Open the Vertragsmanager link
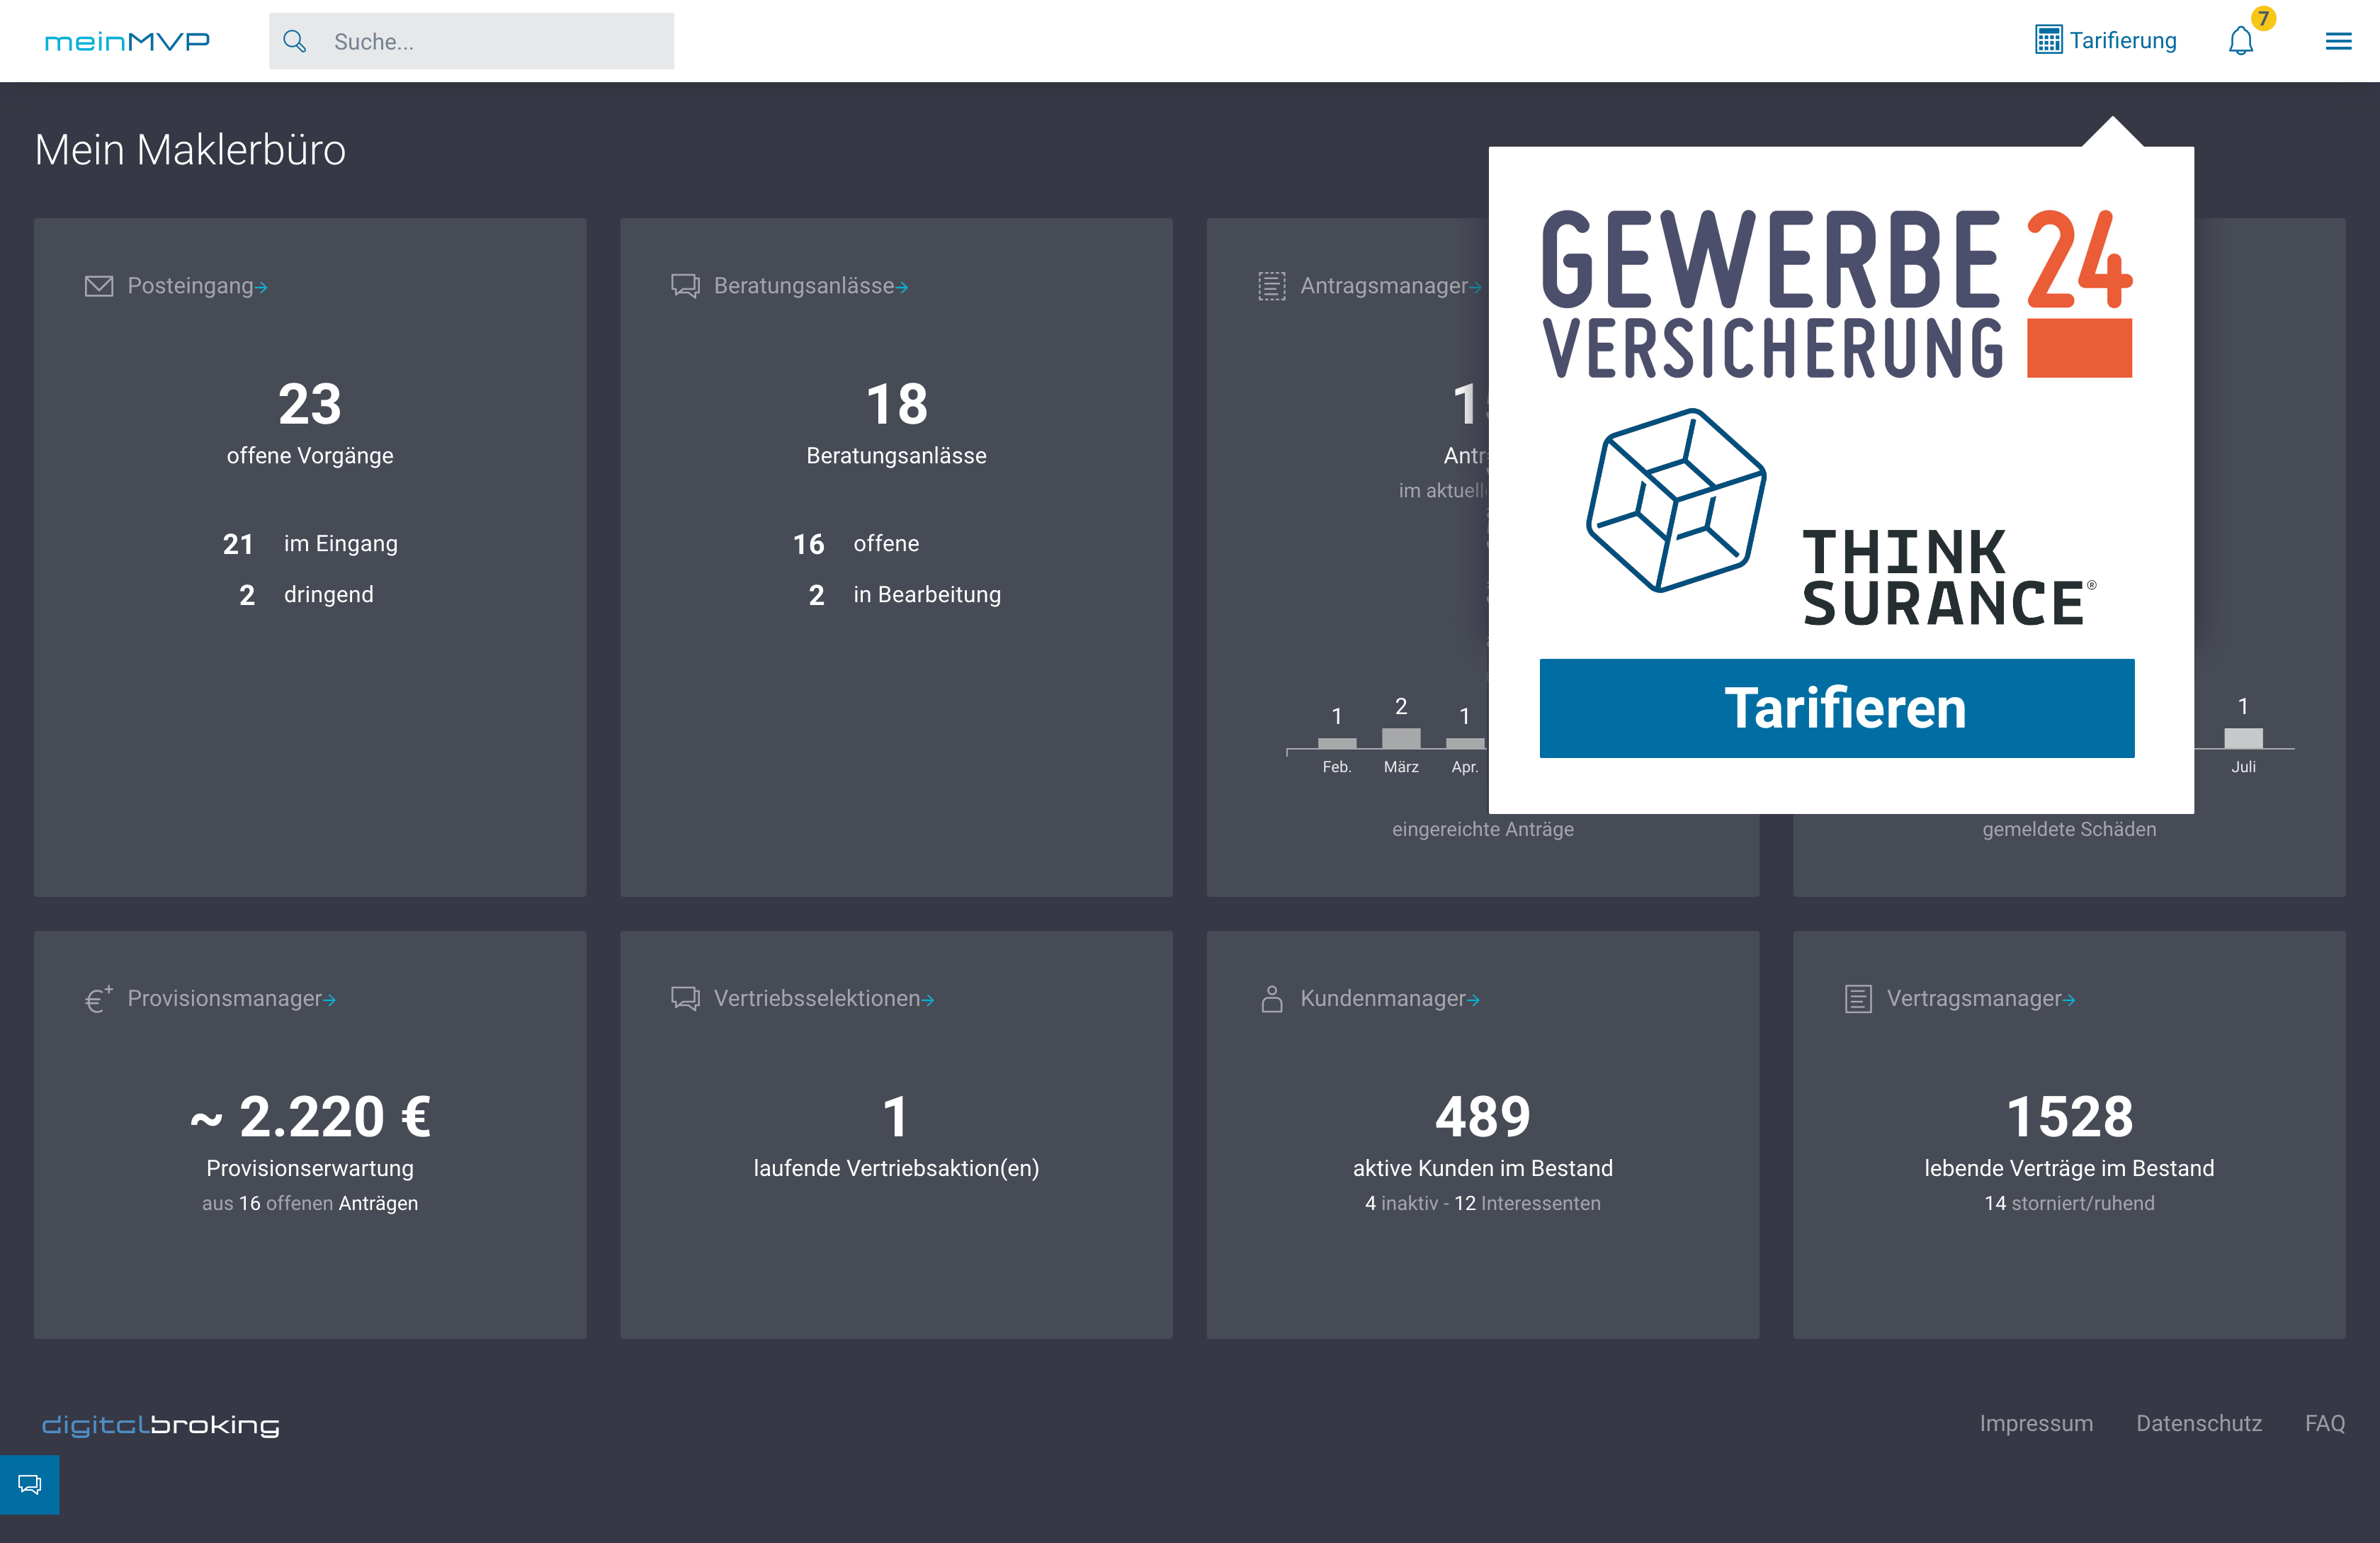Viewport: 2380px width, 1543px height. [x=1980, y=998]
